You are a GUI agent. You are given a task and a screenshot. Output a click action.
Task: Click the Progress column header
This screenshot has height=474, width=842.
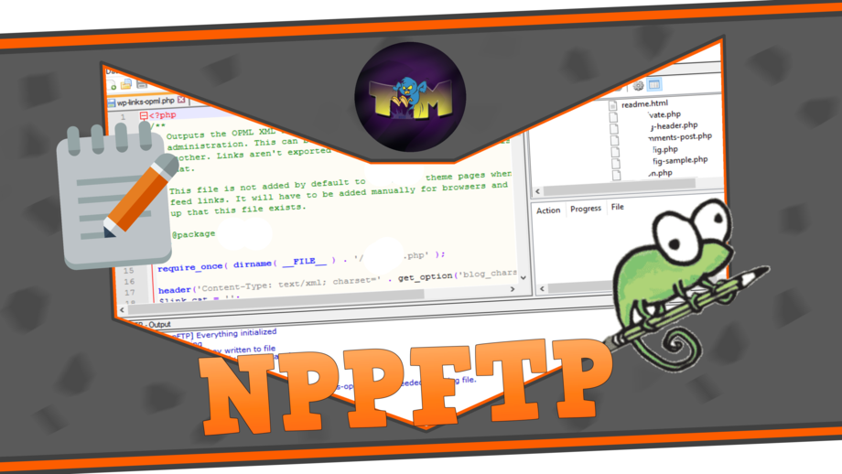(586, 209)
